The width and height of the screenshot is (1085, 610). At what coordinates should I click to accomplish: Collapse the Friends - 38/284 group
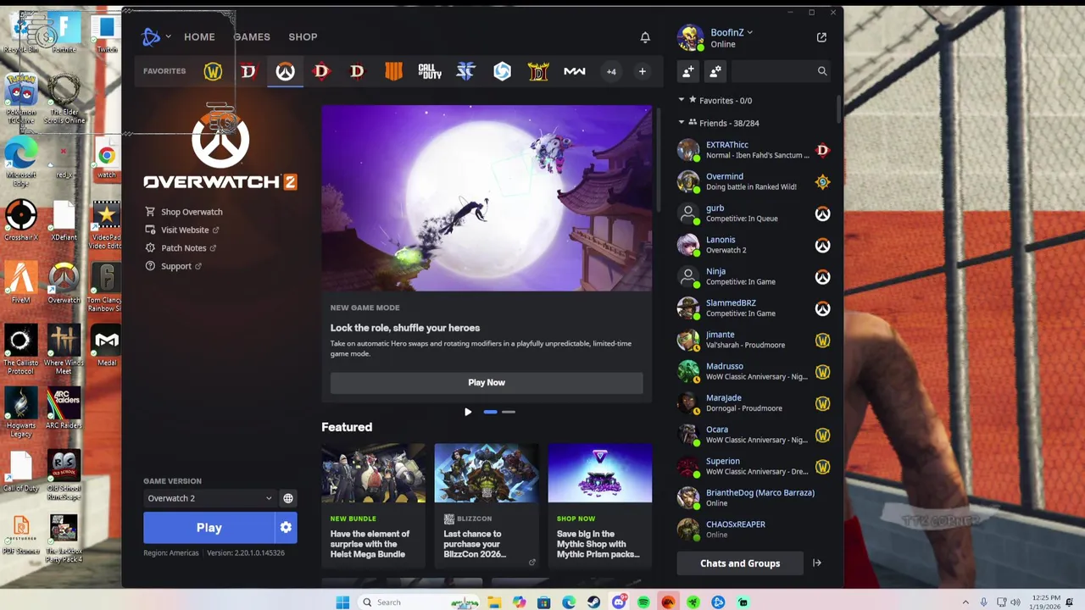pyautogui.click(x=682, y=123)
